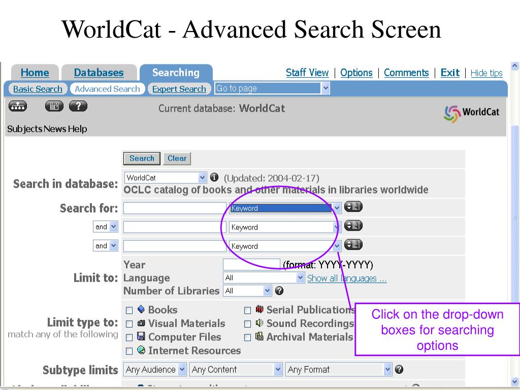Click the scrollbar down arrow
520x390 pixels.
tap(515, 381)
